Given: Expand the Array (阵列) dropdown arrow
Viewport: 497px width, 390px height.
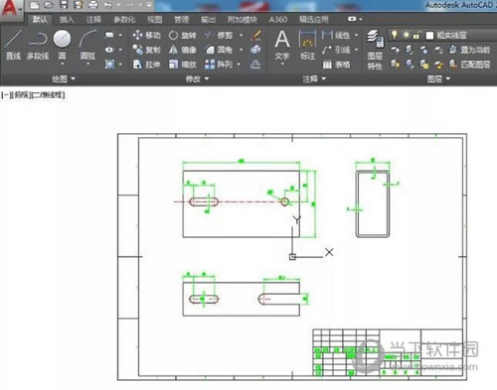Looking at the screenshot, I should tap(239, 65).
